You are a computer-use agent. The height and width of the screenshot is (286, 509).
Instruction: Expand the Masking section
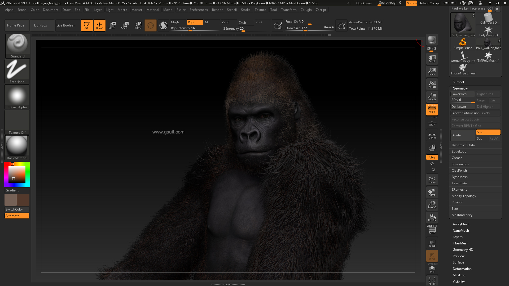pos(459,275)
